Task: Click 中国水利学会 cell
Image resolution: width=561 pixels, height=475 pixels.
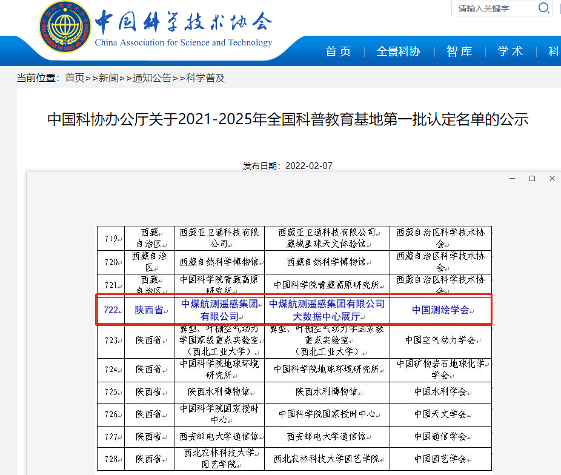Action: 441,392
